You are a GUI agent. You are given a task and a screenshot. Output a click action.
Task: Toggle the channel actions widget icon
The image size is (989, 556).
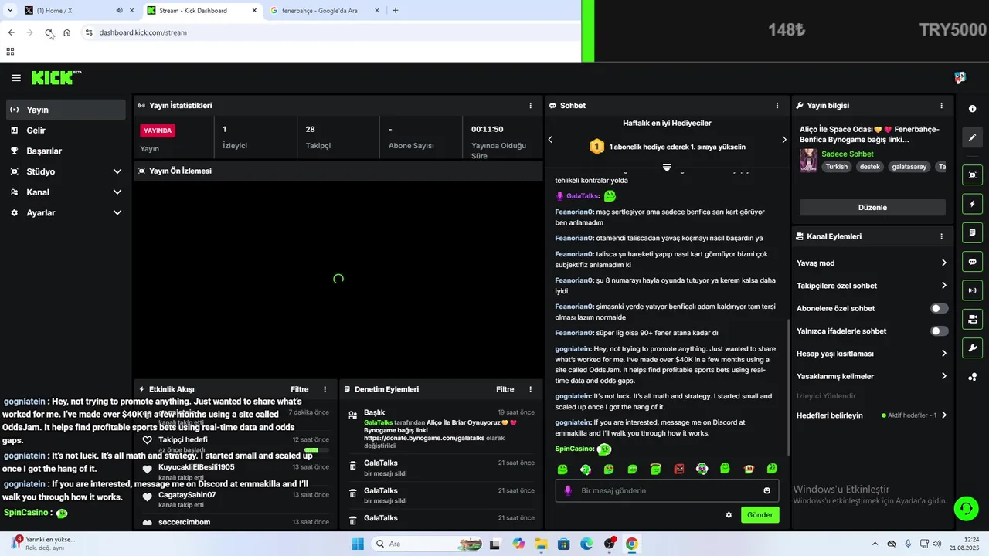tap(972, 319)
